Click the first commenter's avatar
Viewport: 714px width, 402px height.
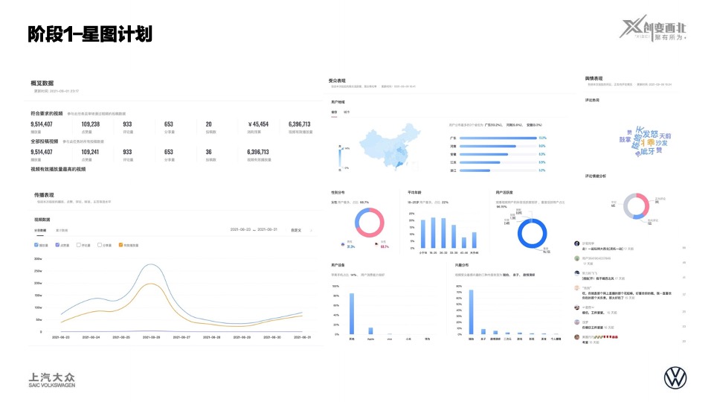coord(577,243)
